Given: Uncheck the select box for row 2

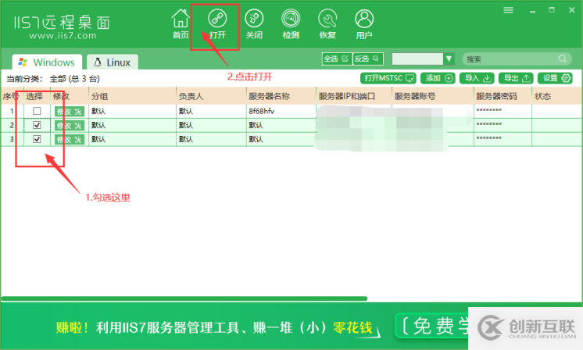Looking at the screenshot, I should point(37,125).
